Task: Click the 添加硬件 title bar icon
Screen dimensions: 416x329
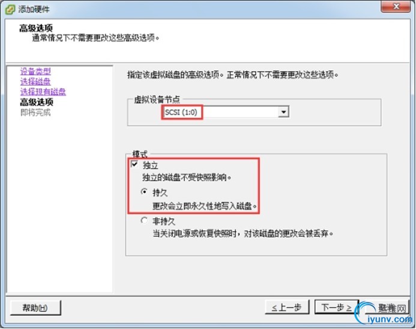Action: pos(10,10)
